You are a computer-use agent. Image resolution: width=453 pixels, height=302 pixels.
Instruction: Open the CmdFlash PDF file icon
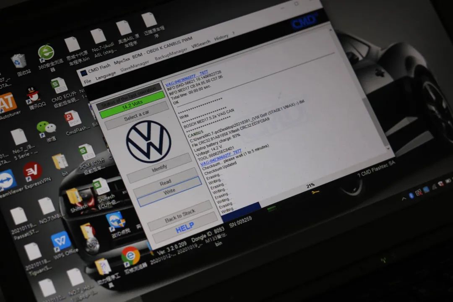(72, 119)
